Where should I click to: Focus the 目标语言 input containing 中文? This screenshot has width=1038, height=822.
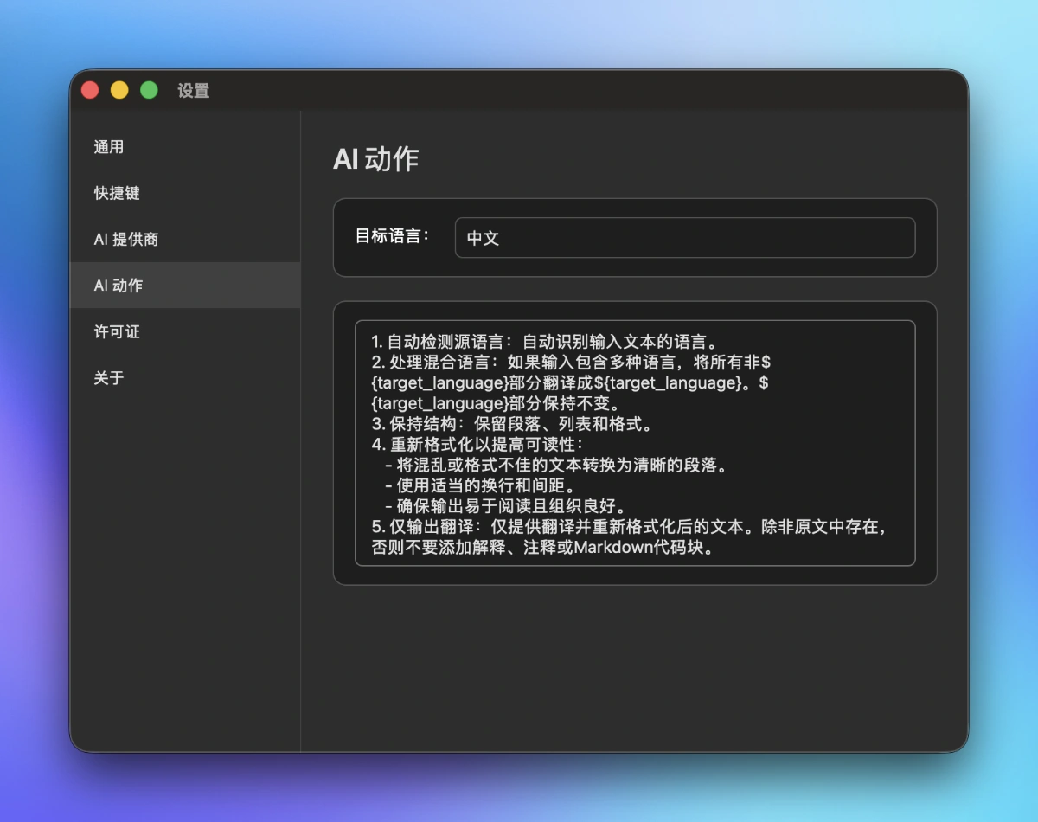tap(684, 238)
